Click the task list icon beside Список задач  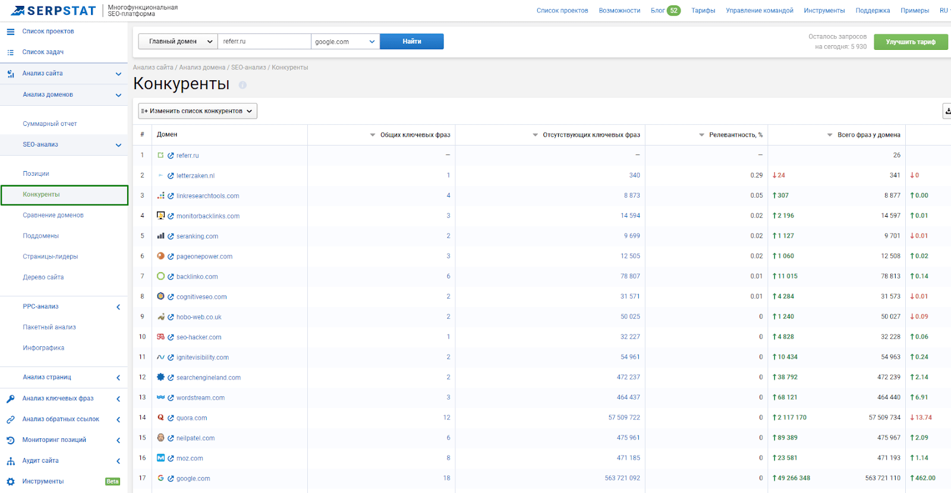click(x=11, y=52)
